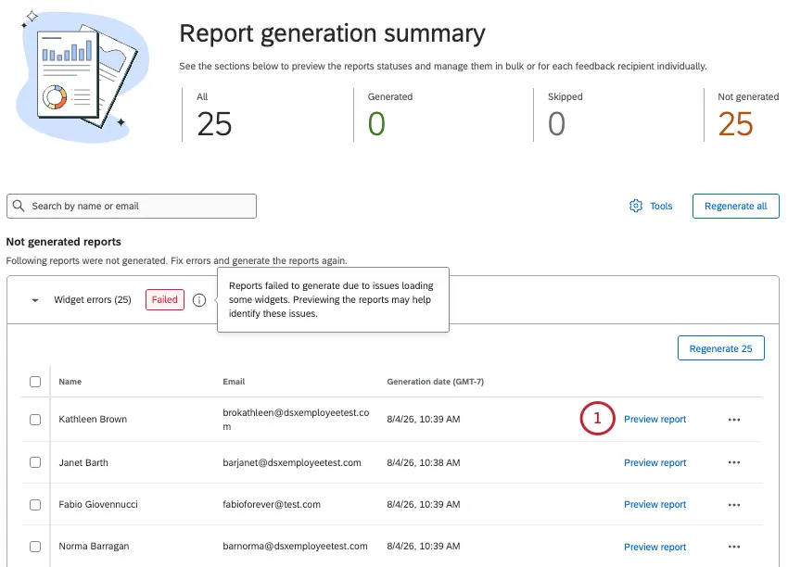Viewport: 788px width, 567px height.
Task: Click the search magnifier icon
Action: (x=19, y=206)
